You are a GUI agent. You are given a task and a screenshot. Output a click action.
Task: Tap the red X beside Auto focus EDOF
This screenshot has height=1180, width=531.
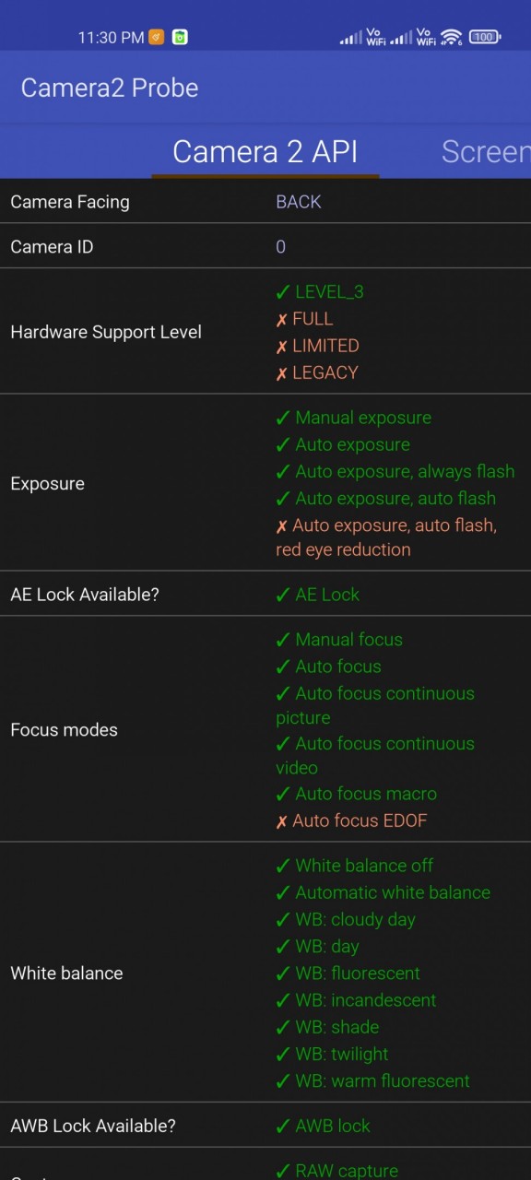click(x=282, y=821)
